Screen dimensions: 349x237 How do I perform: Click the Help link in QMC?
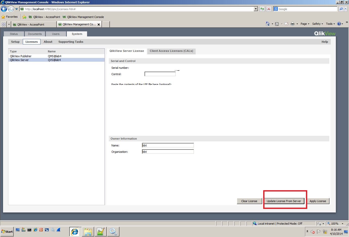tap(325, 42)
